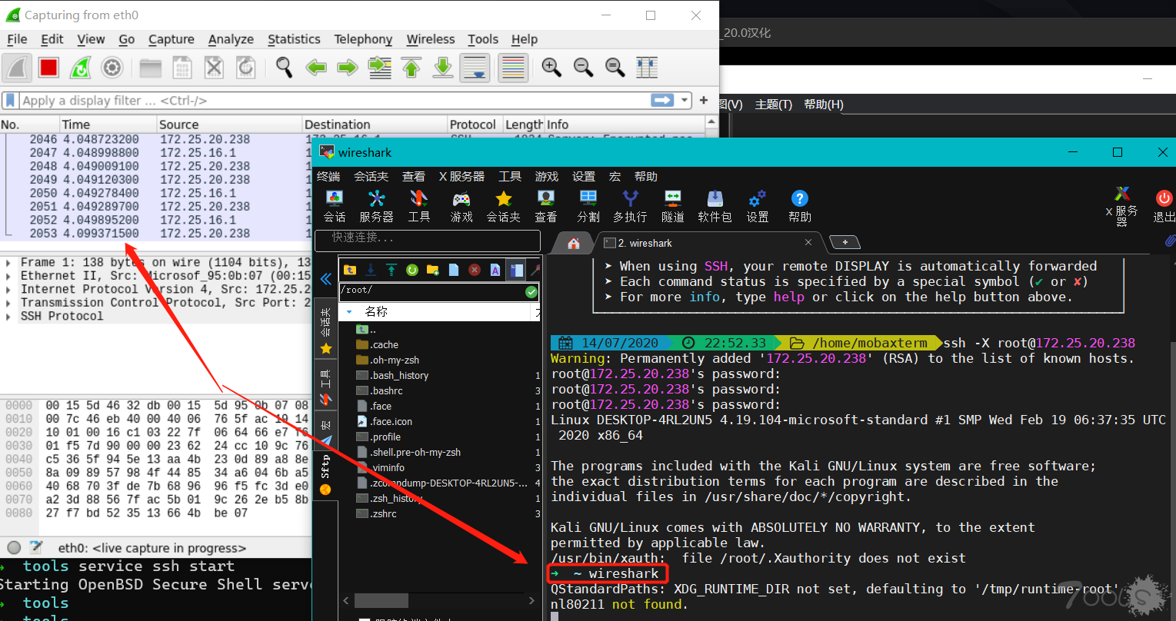Refresh the SFTP folder listing

pos(411,270)
